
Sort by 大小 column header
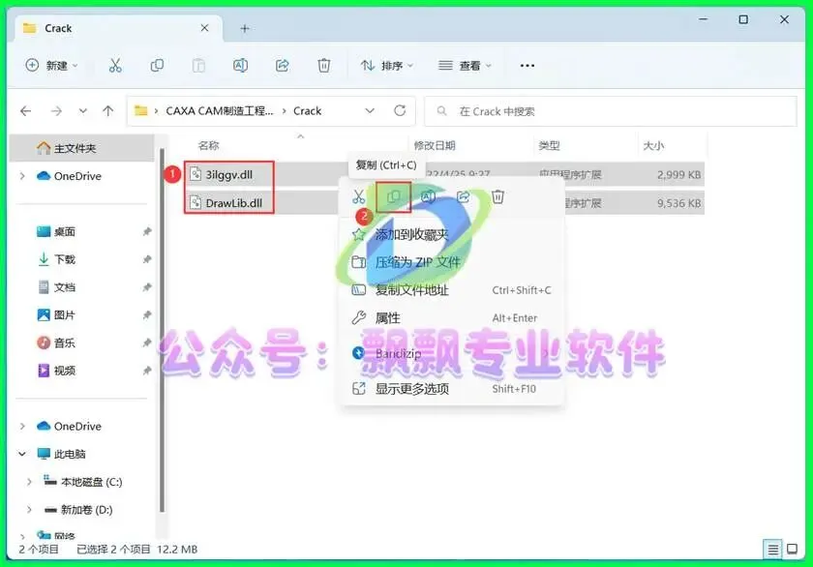click(x=653, y=146)
